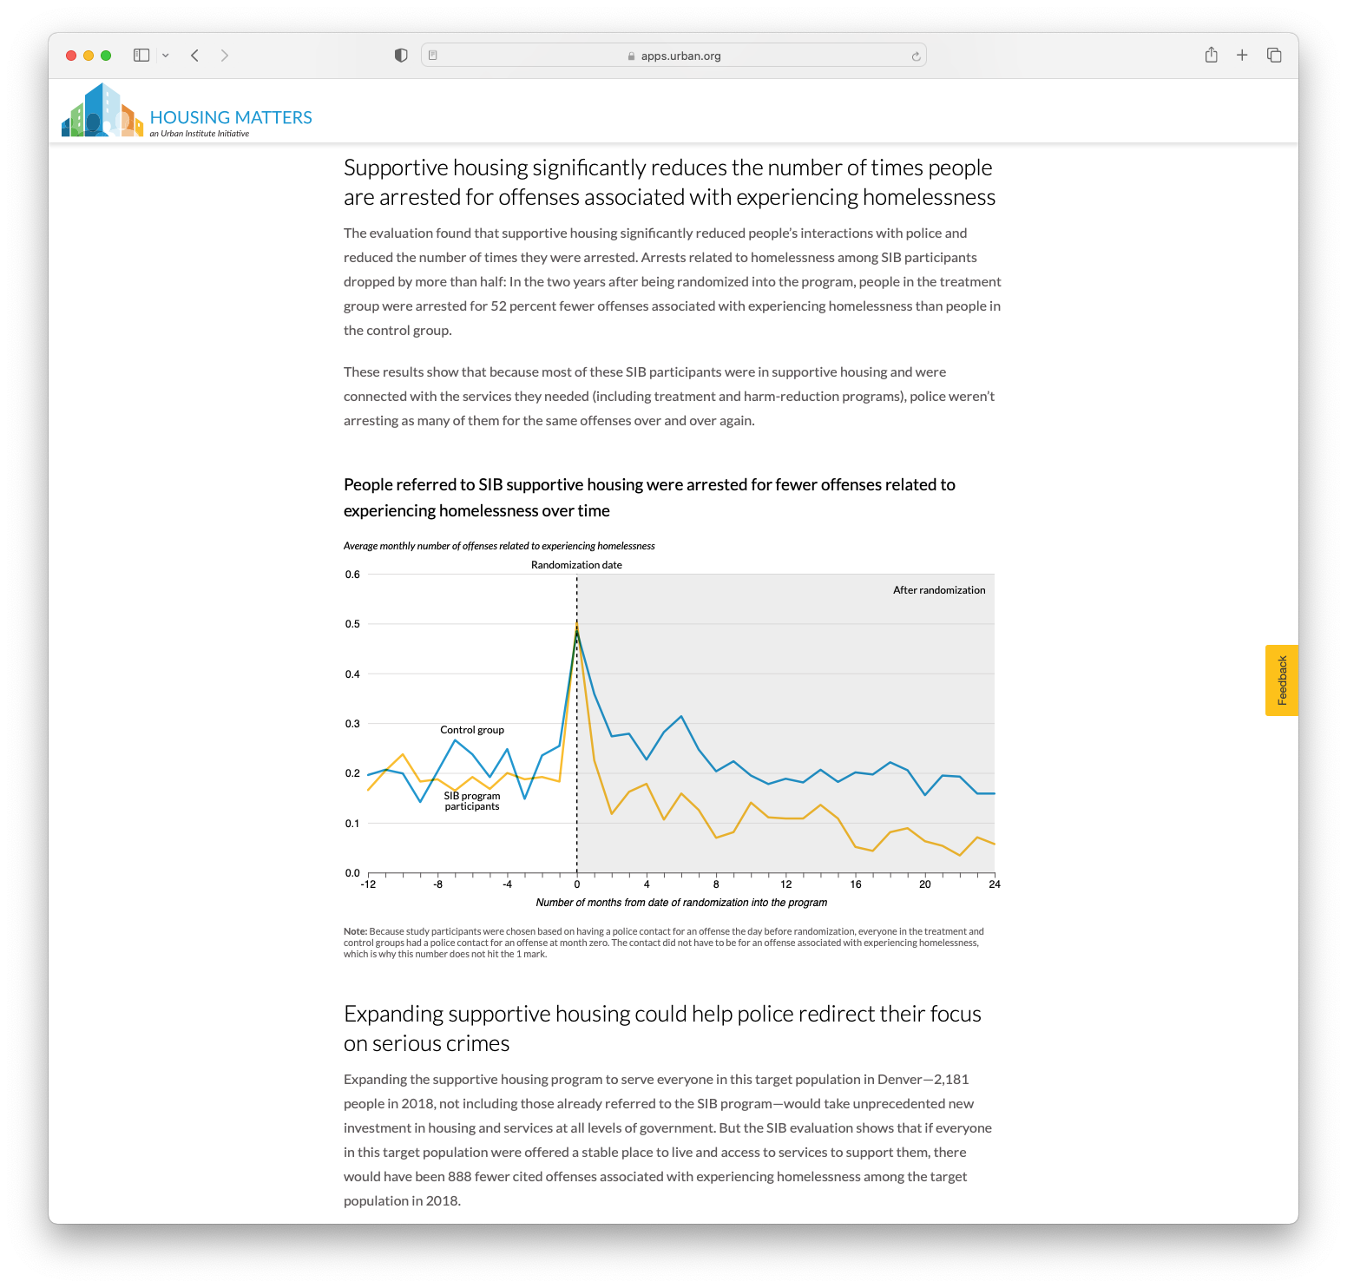Click the yellow minimize window button
The image size is (1347, 1288).
89,56
